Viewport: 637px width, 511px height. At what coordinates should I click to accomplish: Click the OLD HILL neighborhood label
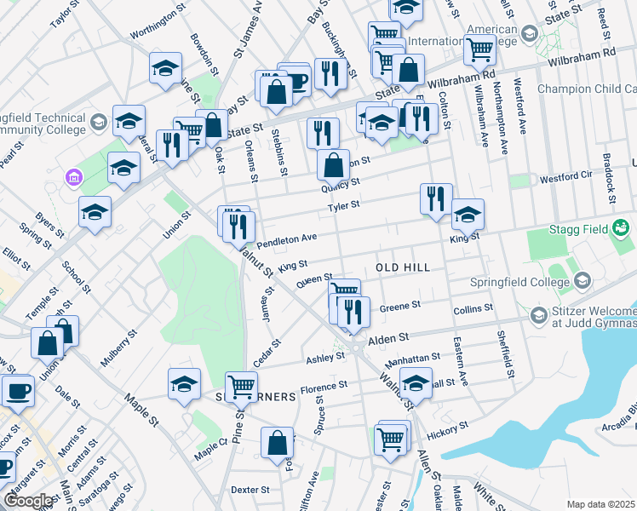coord(403,267)
